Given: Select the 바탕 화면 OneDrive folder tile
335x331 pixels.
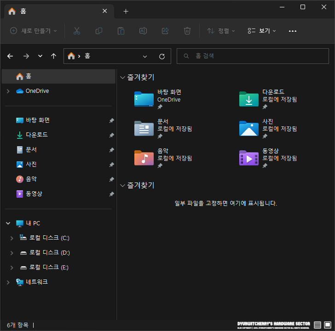Looking at the screenshot, I should click(x=158, y=99).
